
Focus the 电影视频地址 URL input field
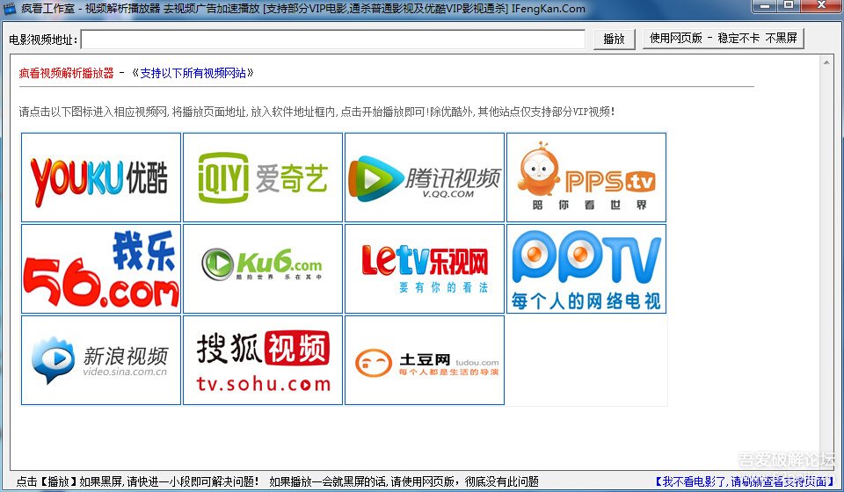[x=333, y=40]
